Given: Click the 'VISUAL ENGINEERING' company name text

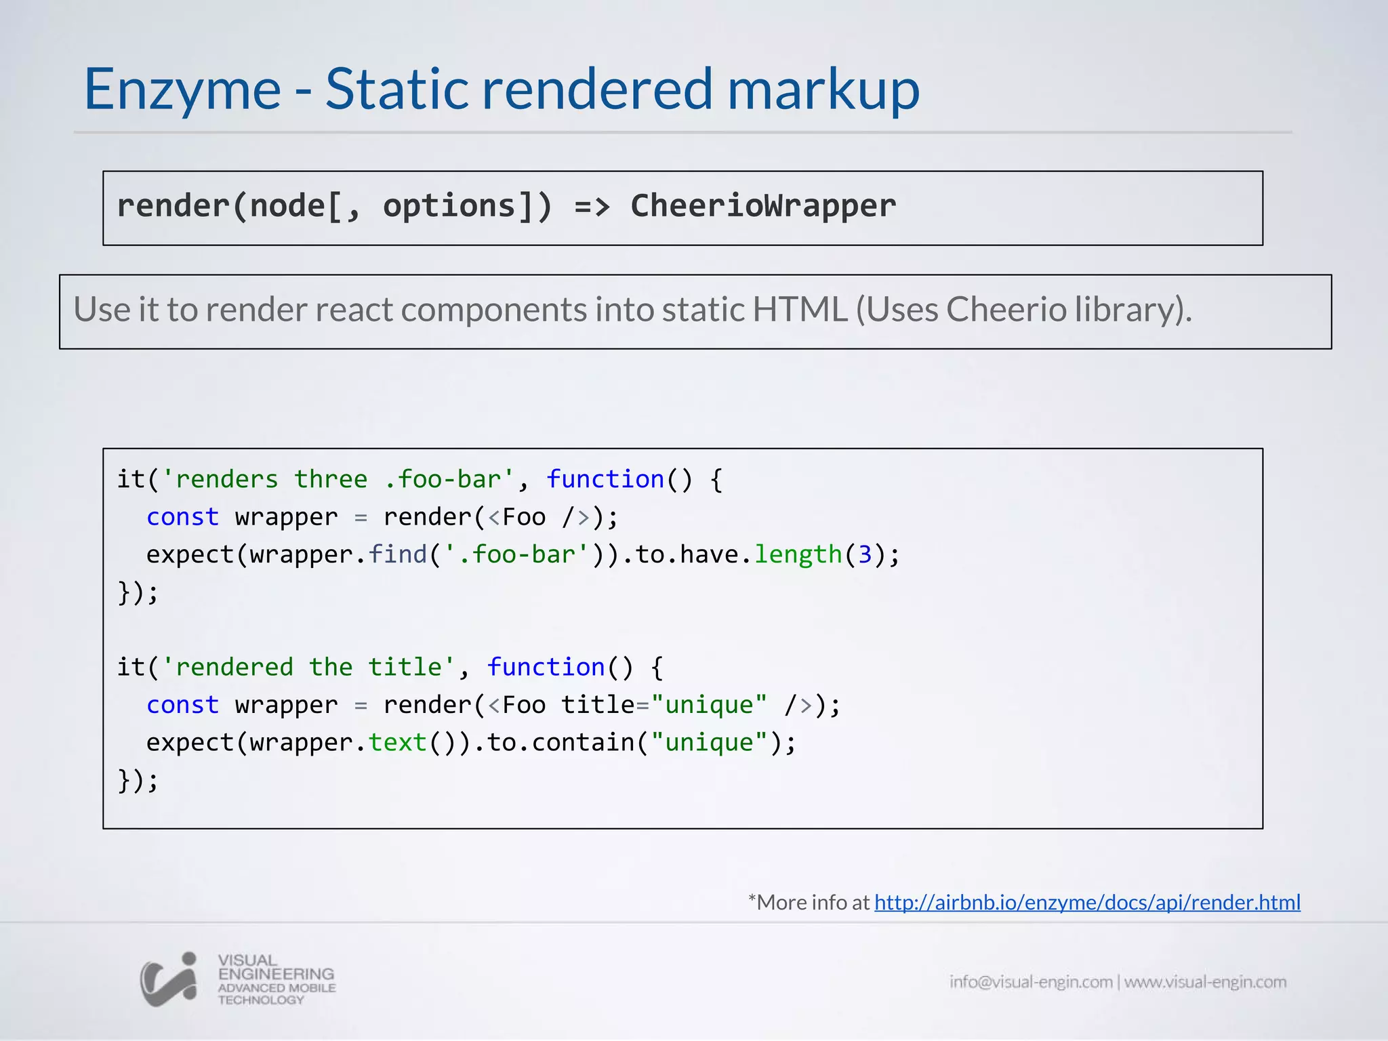Looking at the screenshot, I should (x=276, y=967).
